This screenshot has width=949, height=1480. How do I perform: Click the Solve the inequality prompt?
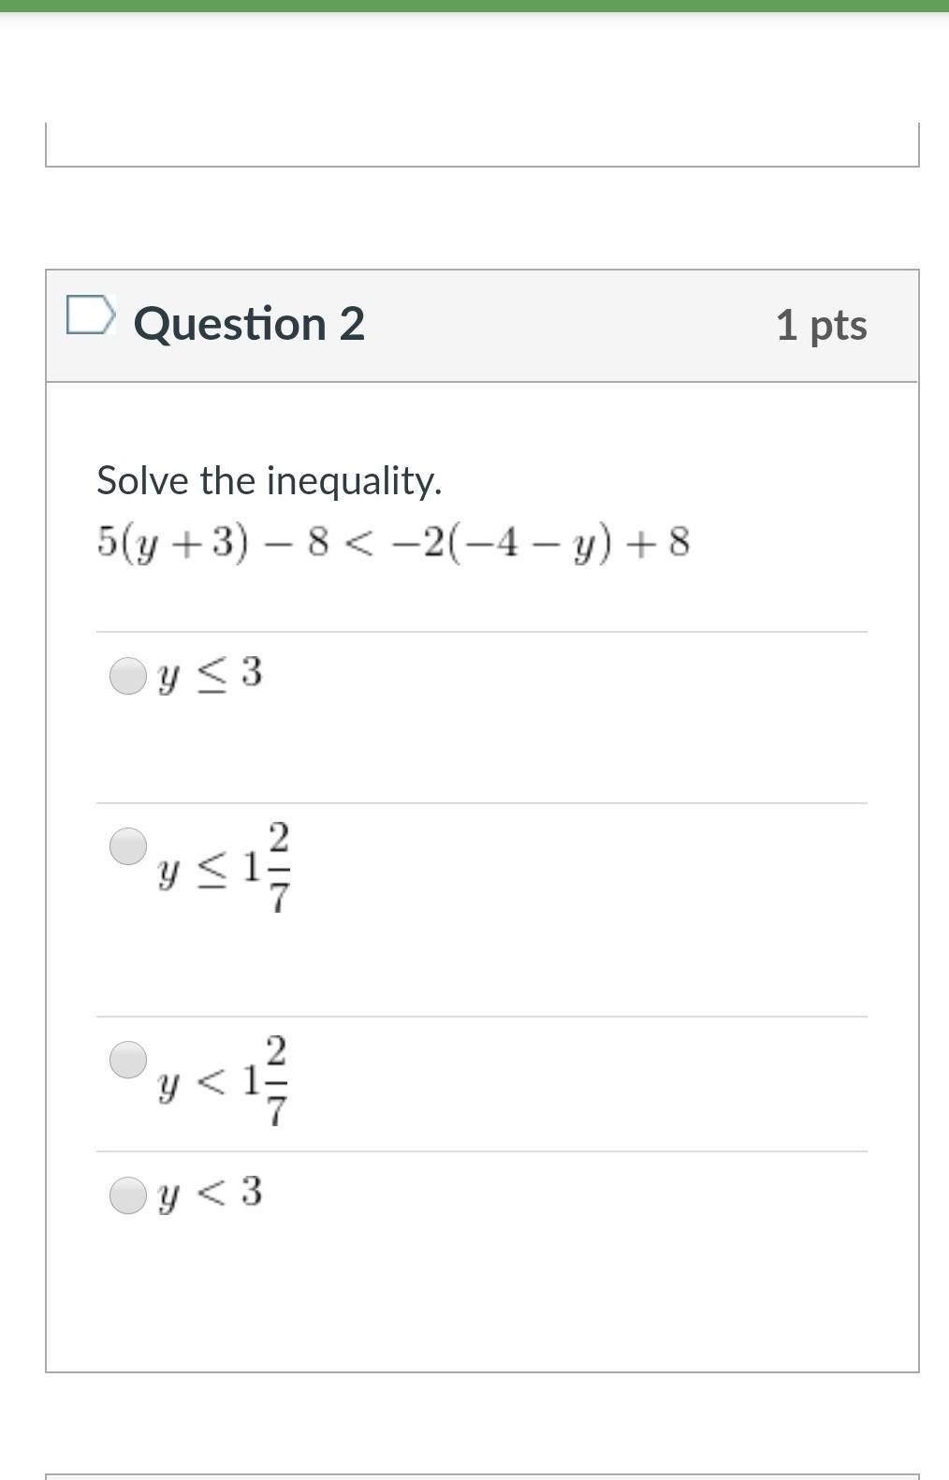click(x=269, y=480)
